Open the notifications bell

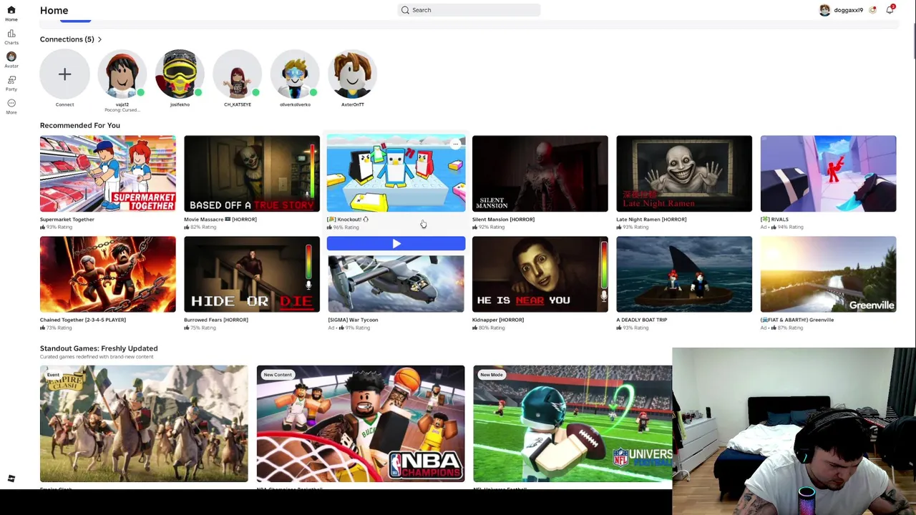[890, 10]
